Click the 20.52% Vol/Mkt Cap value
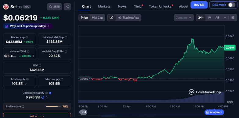Image resolution: width=239 pixels, height=118 pixels. tap(54, 56)
